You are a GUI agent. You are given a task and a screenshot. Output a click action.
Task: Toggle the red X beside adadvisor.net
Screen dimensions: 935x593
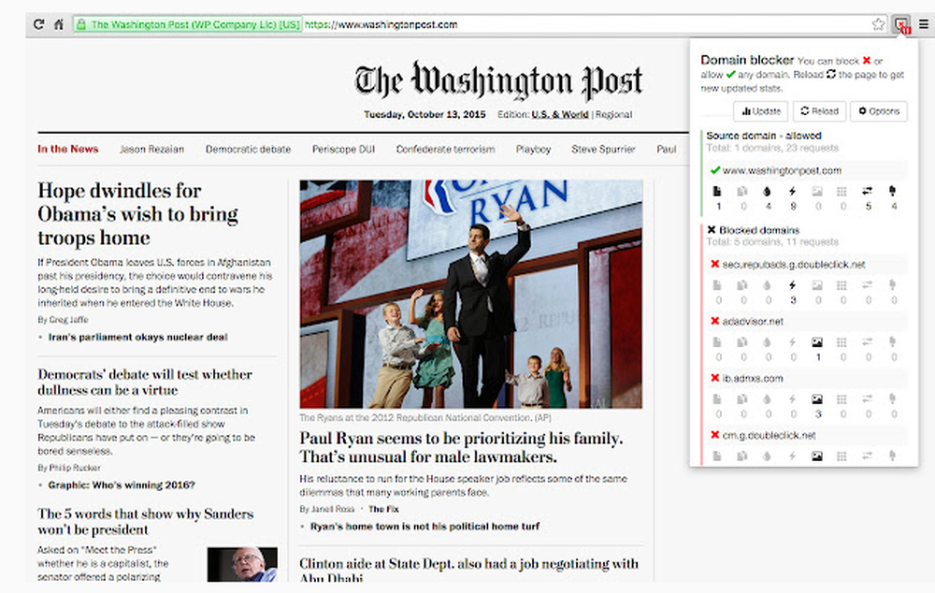point(715,321)
